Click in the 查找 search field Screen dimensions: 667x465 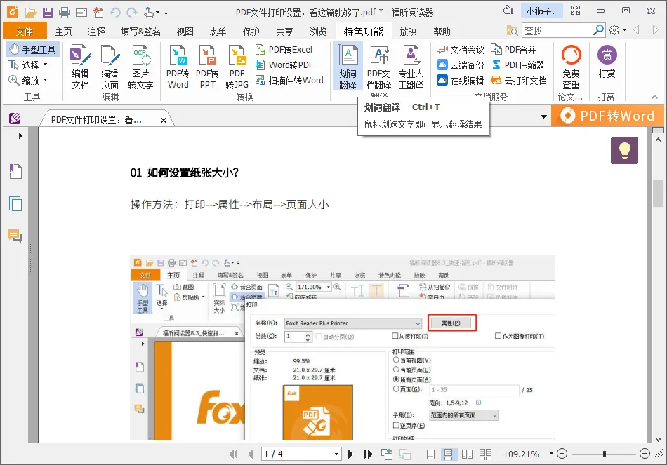tap(557, 31)
